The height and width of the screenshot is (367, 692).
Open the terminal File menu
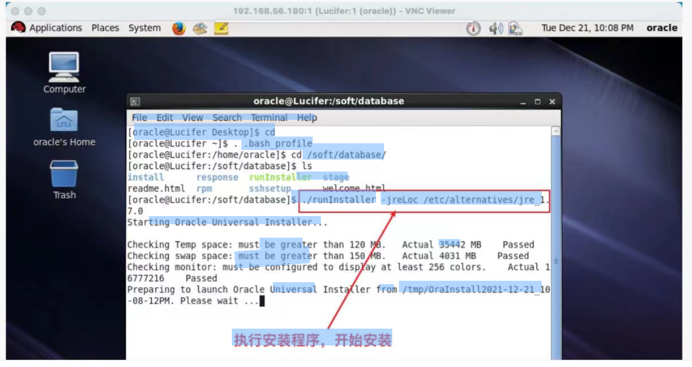pyautogui.click(x=139, y=117)
